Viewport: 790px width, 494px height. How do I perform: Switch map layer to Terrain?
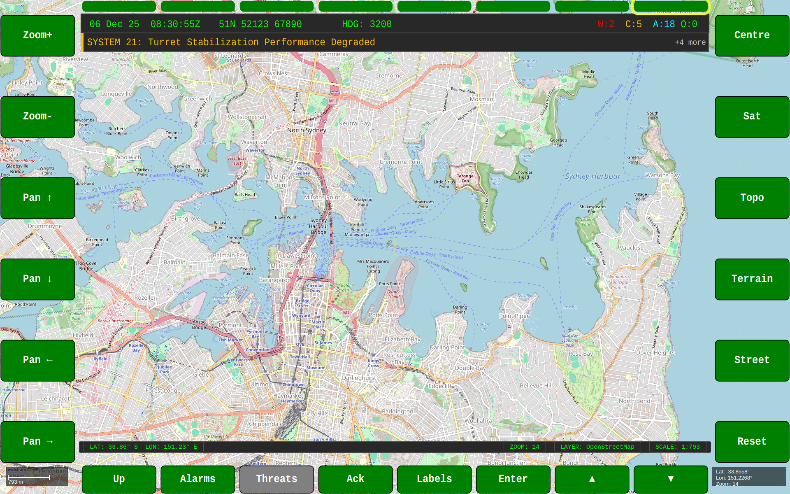coord(752,279)
